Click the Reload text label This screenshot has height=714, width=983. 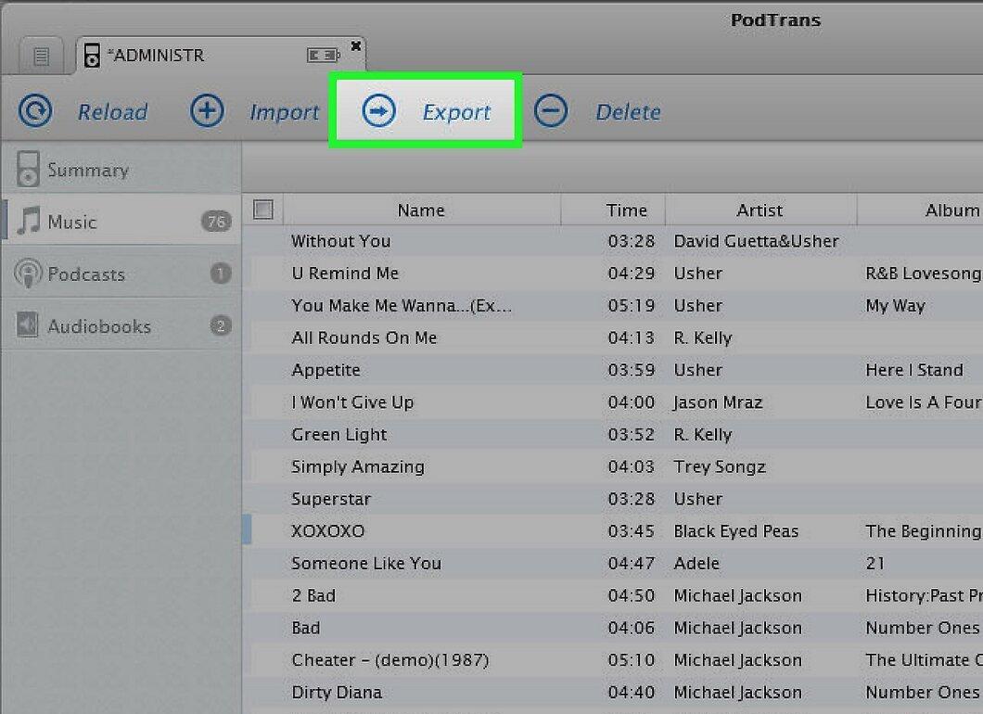point(113,112)
